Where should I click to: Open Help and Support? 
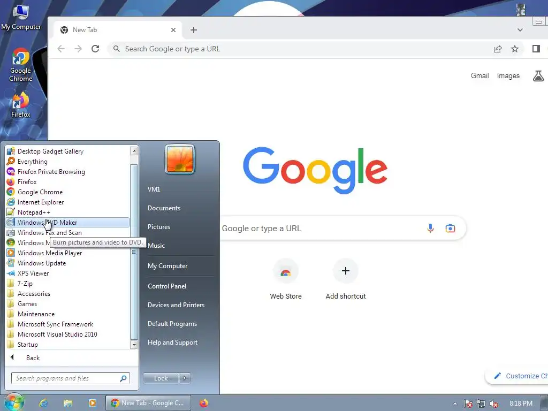pos(172,342)
